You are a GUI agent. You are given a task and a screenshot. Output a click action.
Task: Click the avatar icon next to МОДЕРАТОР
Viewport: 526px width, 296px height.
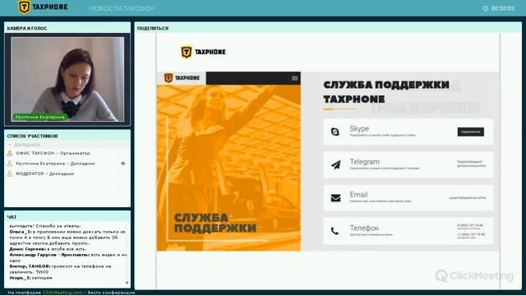click(10, 173)
